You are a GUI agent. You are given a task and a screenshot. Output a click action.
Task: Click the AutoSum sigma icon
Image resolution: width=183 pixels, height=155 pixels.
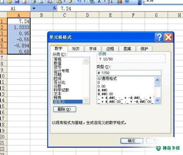coord(100,1)
